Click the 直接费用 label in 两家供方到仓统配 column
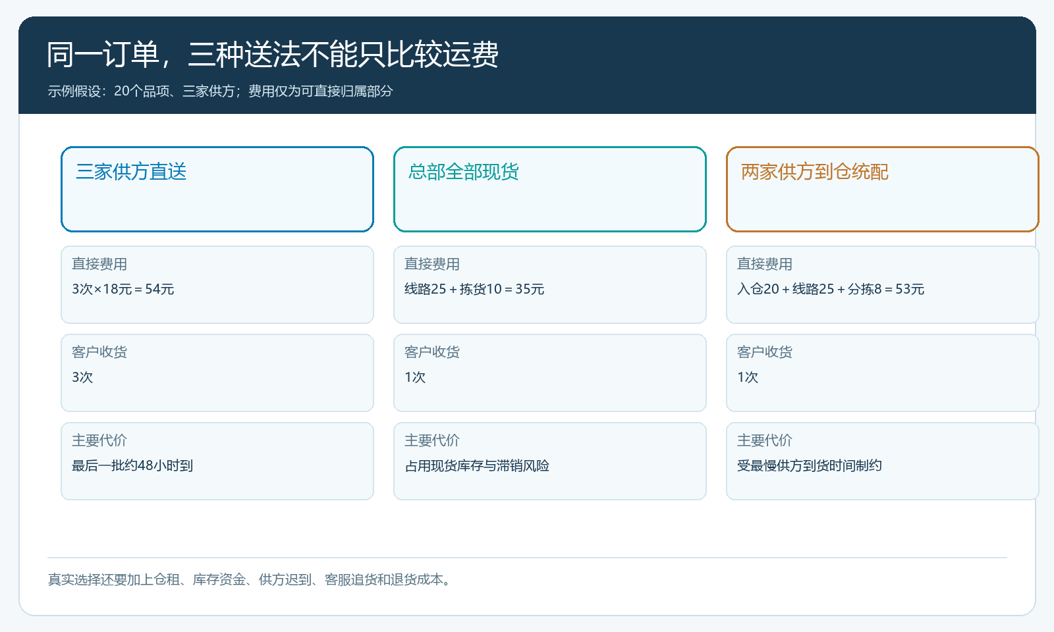Screen dimensions: 1054x632 [765, 264]
